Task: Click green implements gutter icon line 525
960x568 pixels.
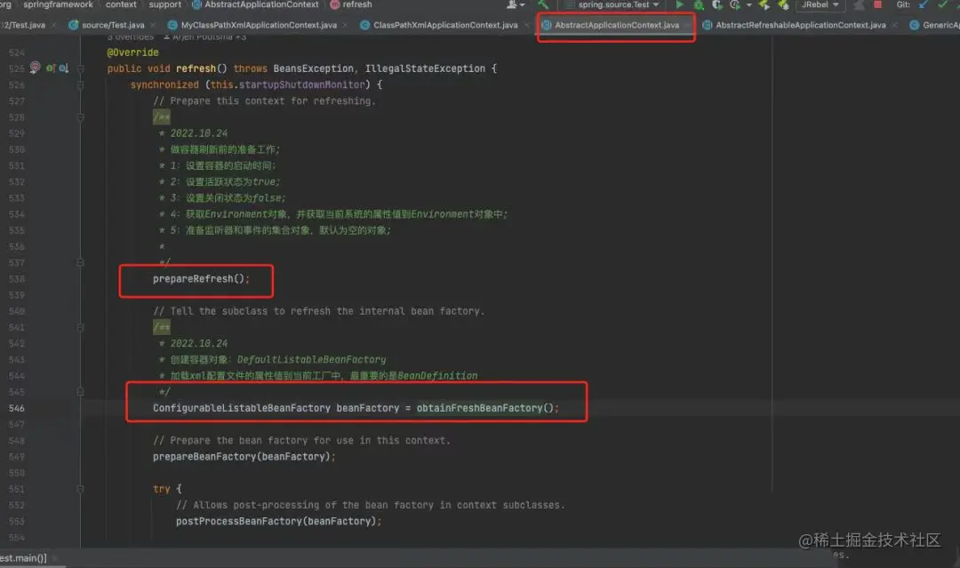Action: point(50,68)
